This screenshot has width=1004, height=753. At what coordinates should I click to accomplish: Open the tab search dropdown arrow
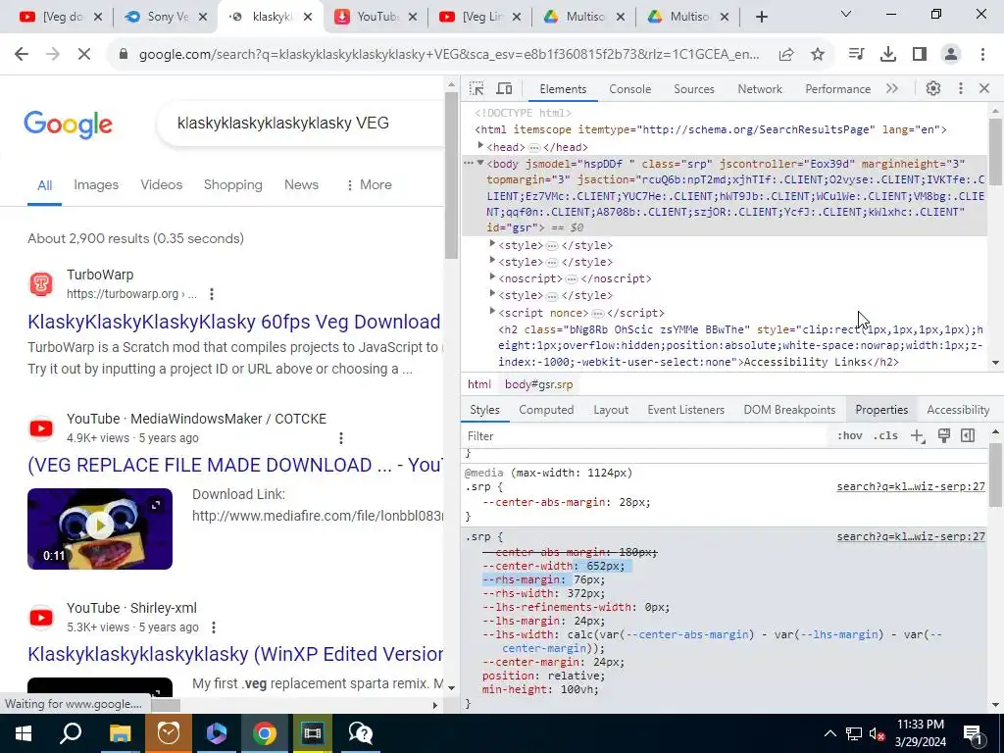846,14
